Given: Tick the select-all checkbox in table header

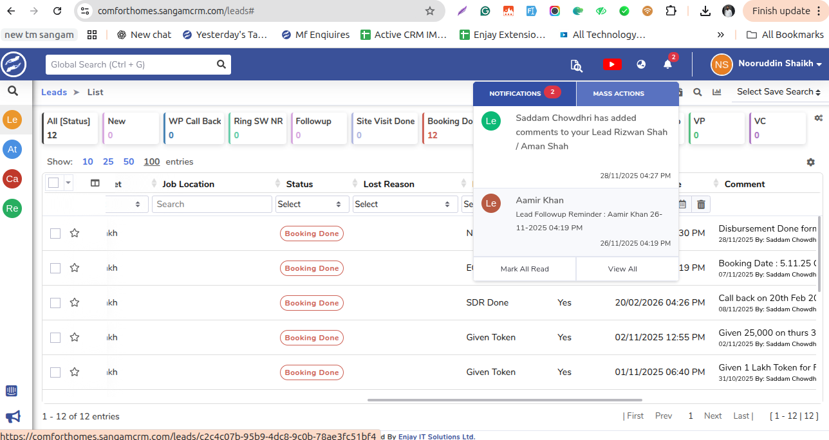Looking at the screenshot, I should click(x=53, y=183).
